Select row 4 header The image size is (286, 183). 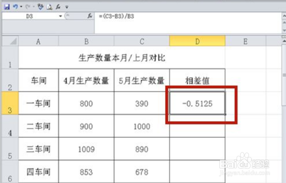[x=10, y=126]
